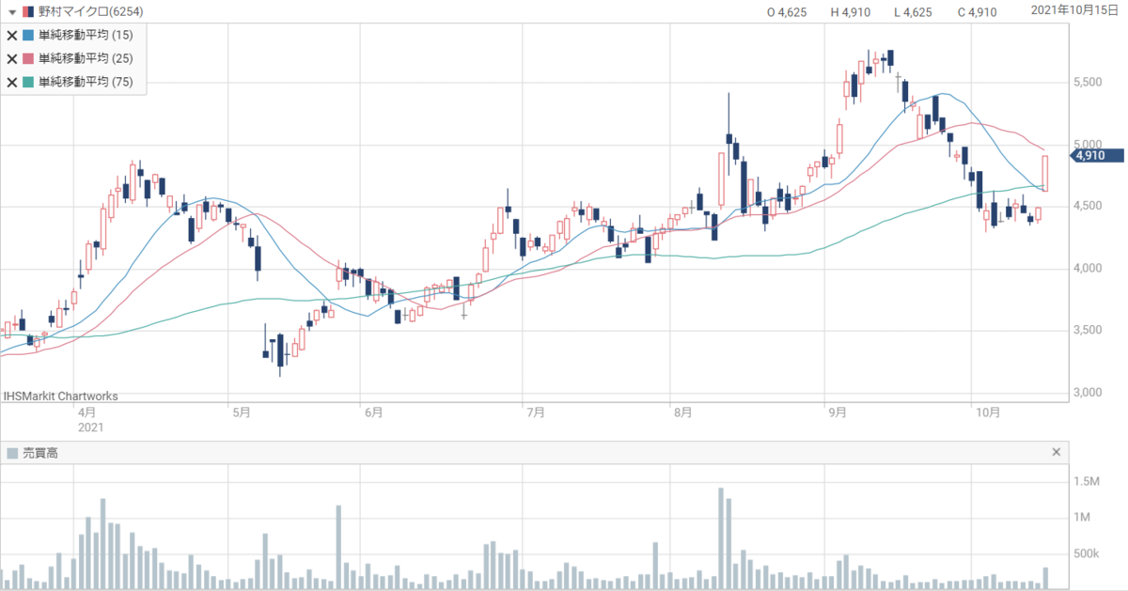Click the 5,500 price axis label
Viewport: 1128px width, 591px height.
point(1087,83)
